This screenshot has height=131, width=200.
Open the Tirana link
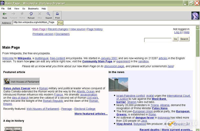[154, 105]
